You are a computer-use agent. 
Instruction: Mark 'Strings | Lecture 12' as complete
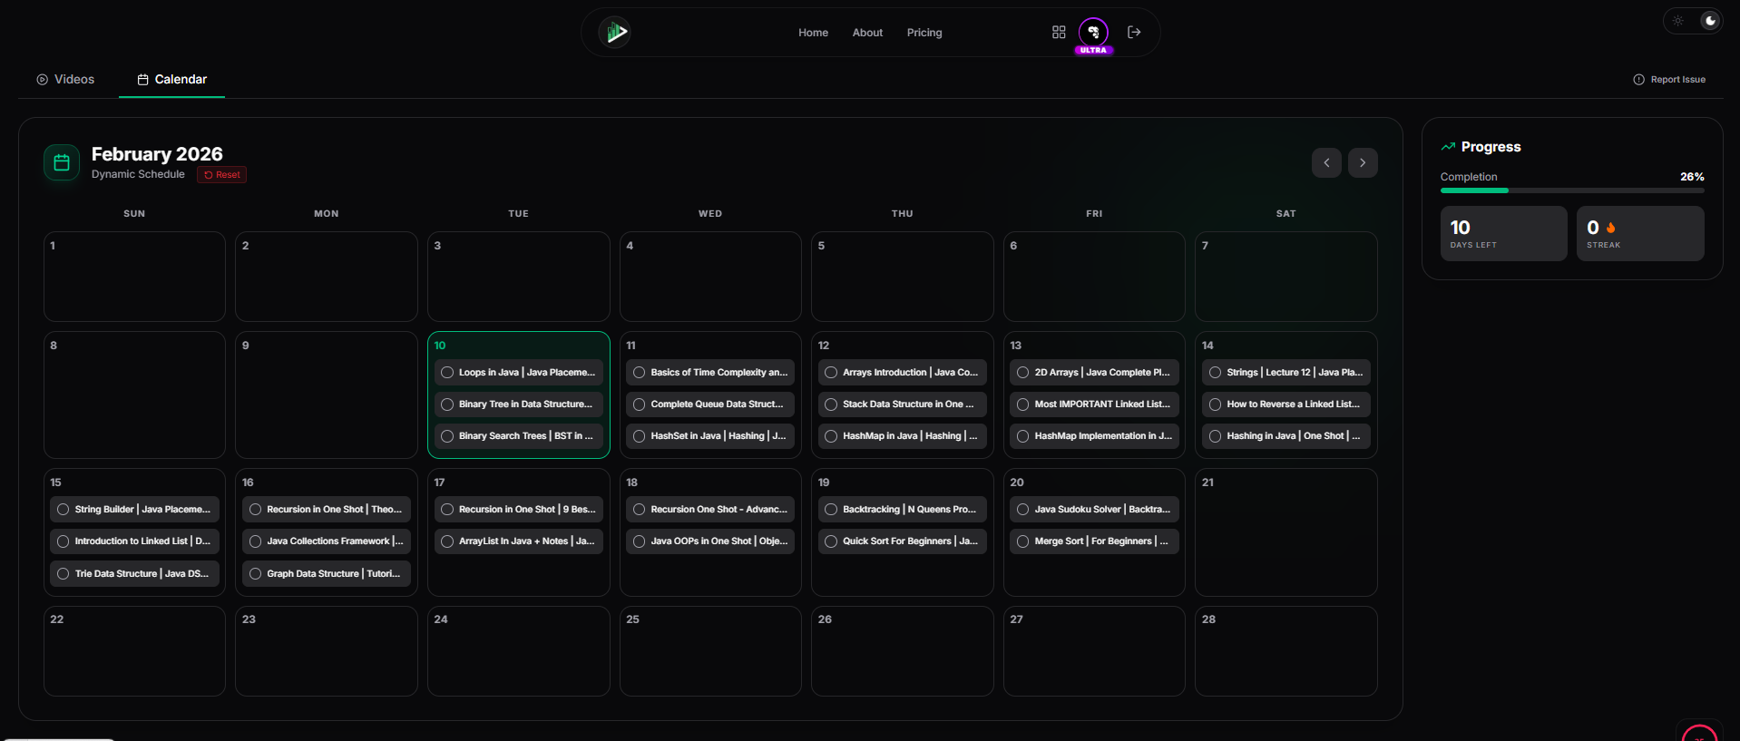[1216, 373]
